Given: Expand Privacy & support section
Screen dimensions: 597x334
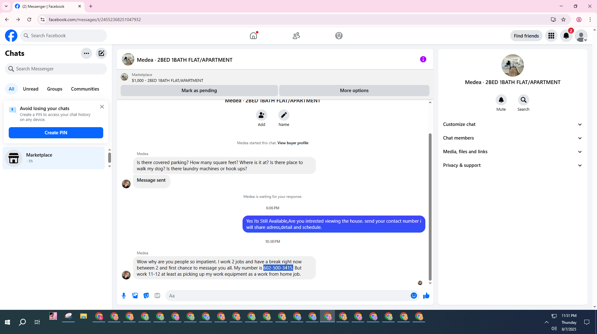Looking at the screenshot, I should (512, 165).
